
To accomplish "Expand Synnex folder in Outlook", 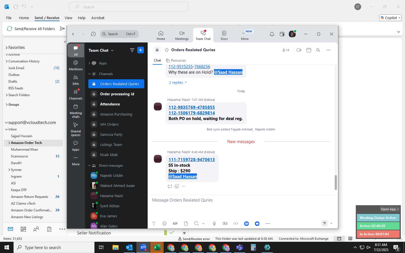I will [x=9, y=170].
